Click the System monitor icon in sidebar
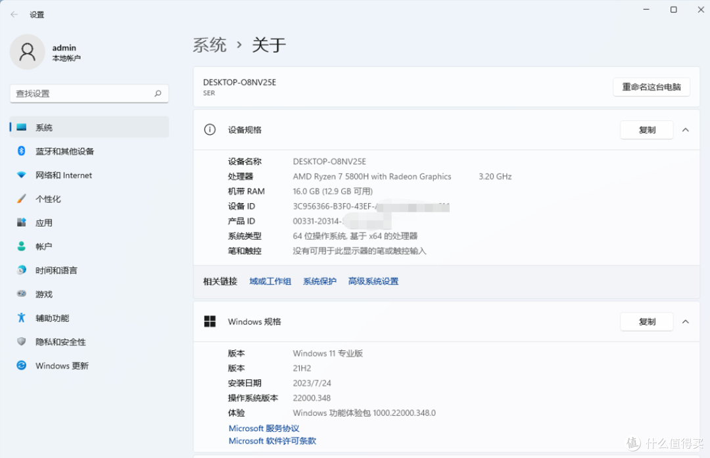Image resolution: width=710 pixels, height=458 pixels. pos(21,127)
